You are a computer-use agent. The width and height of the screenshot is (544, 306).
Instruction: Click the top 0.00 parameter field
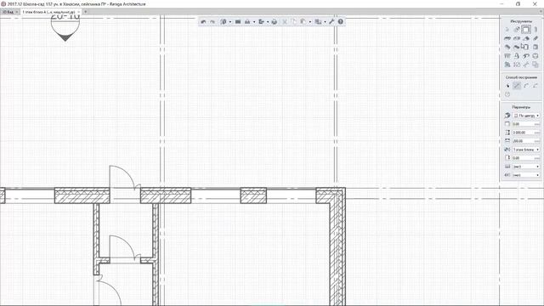point(526,124)
